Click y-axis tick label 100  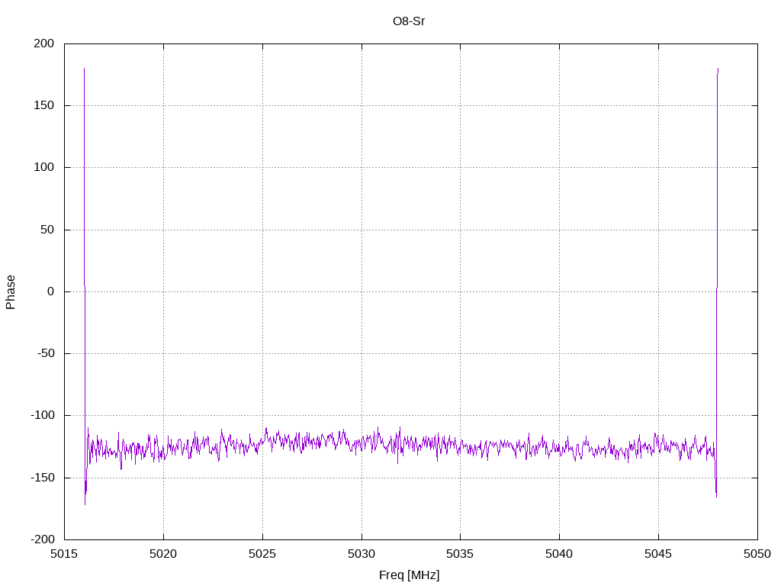43,167
